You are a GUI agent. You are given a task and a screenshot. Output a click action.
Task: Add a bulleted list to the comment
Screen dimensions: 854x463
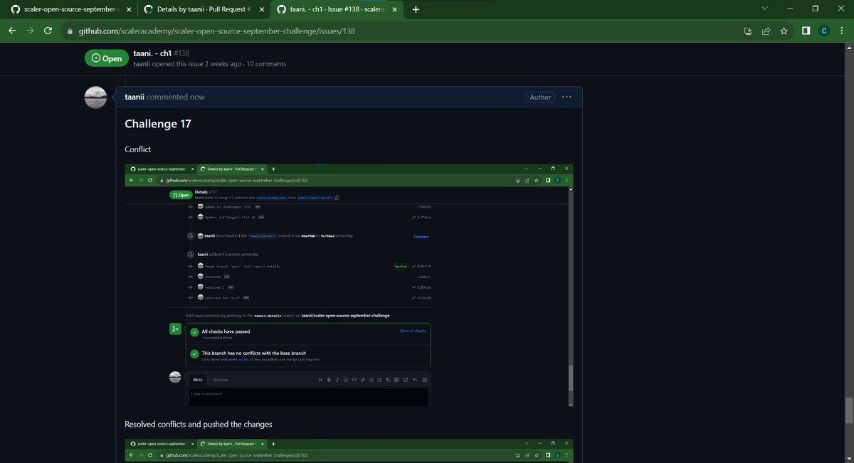(x=371, y=379)
